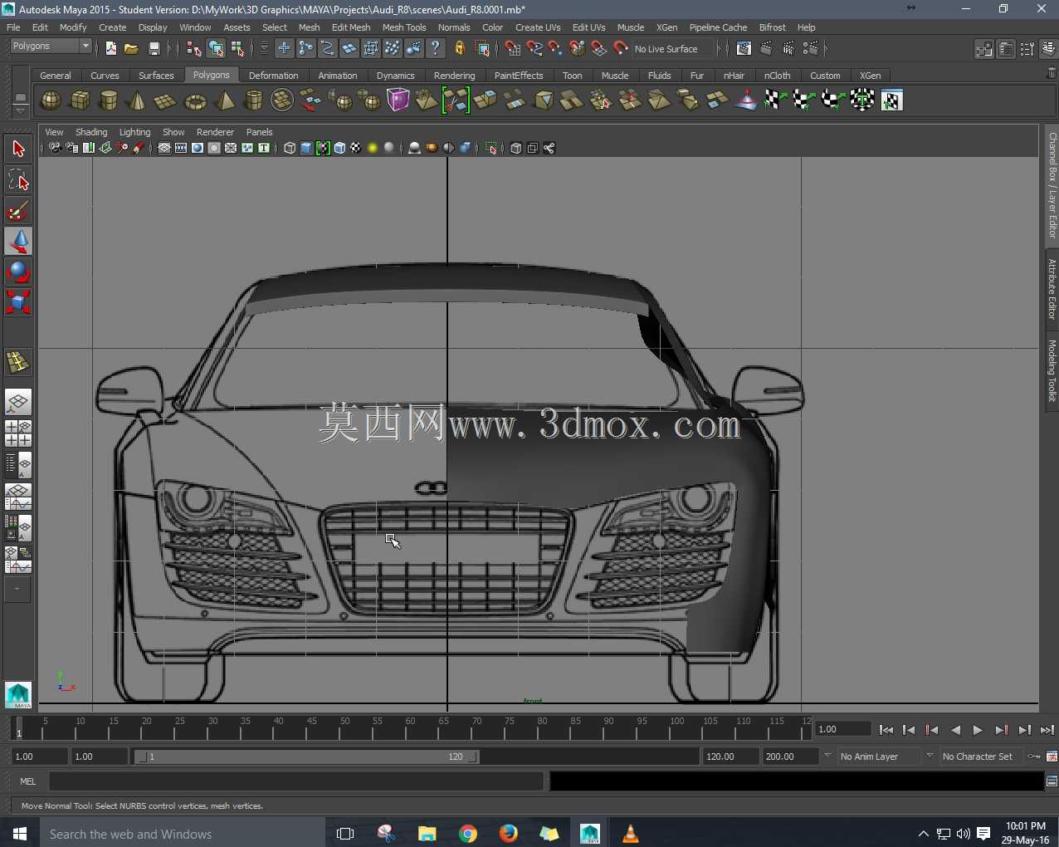Open the Attribute Editor side tab
The image size is (1059, 847).
[x=1052, y=289]
